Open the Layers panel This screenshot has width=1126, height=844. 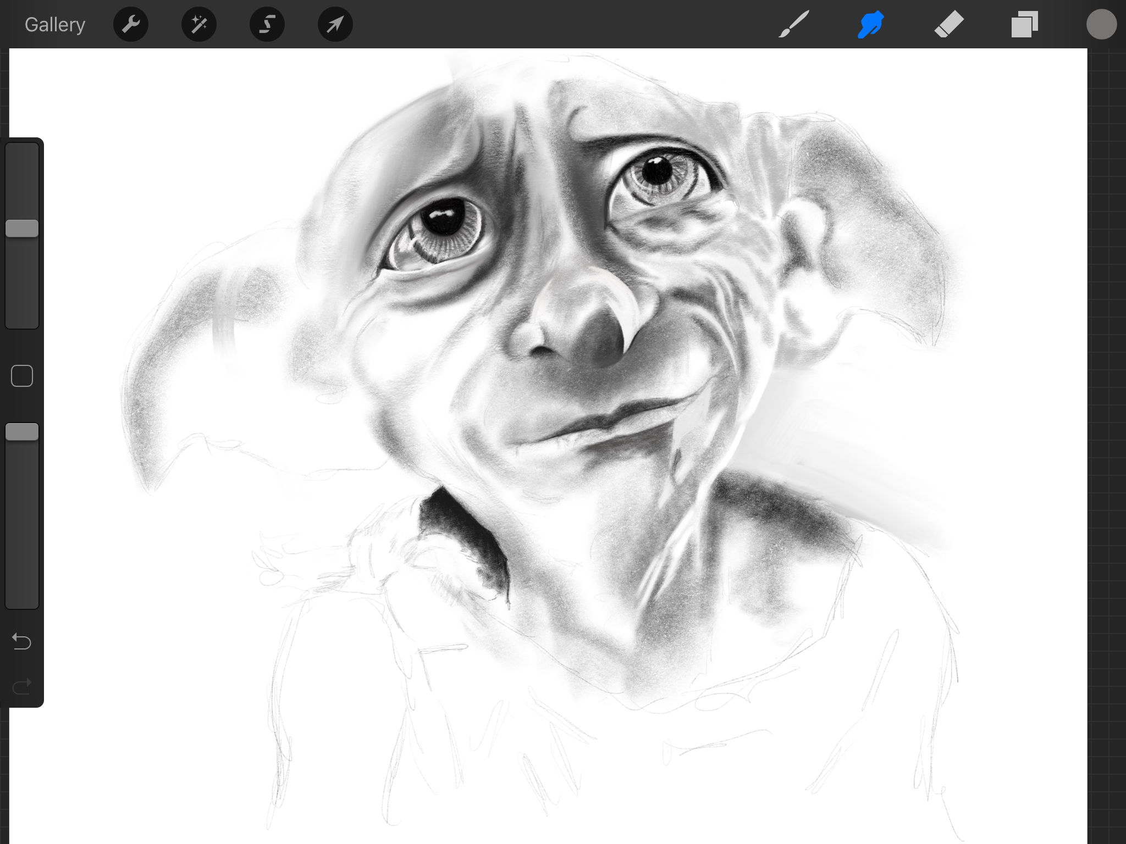1025,25
